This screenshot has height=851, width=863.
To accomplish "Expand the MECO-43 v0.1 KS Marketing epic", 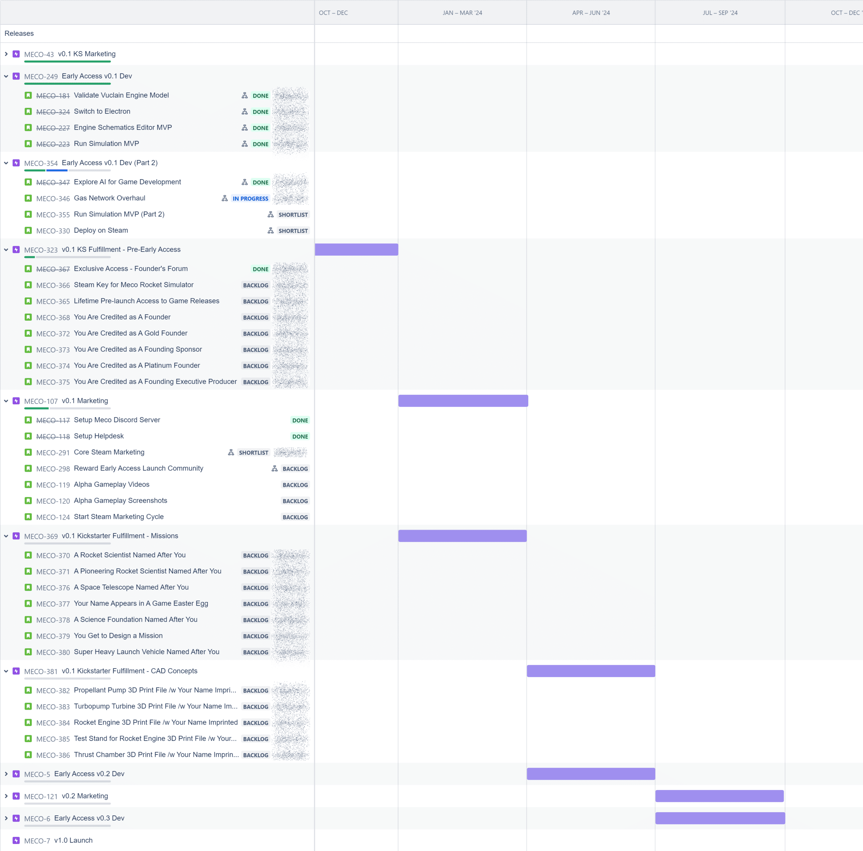I will (x=6, y=54).
